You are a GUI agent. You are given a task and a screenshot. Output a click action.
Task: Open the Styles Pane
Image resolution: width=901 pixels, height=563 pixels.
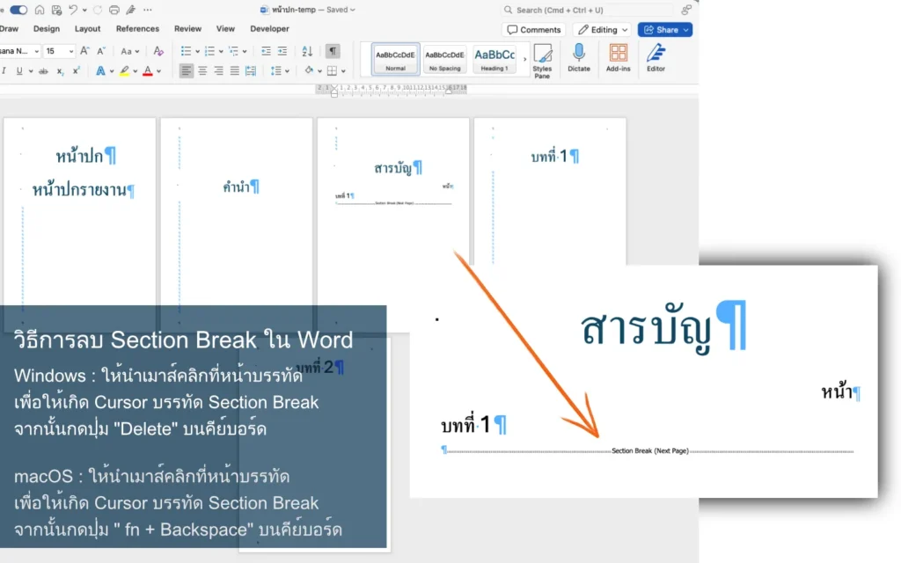[542, 60]
